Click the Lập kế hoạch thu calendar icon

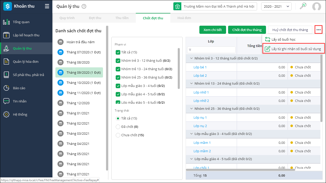tap(6, 35)
